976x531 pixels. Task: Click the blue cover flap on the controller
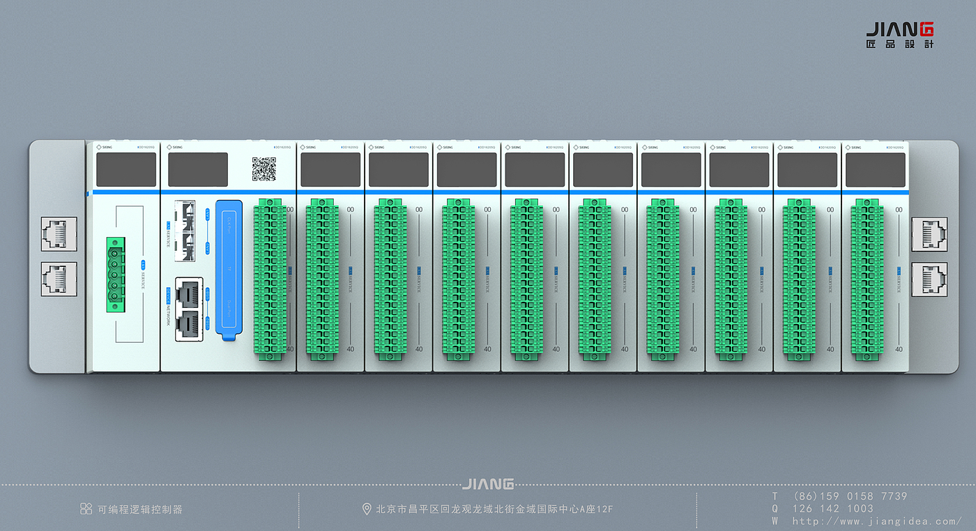[229, 270]
